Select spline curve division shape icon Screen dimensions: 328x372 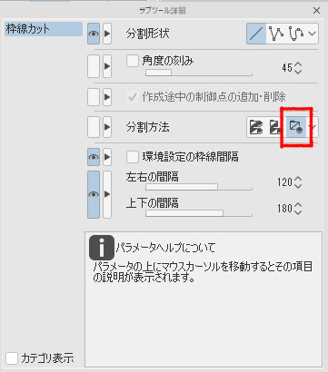(296, 34)
